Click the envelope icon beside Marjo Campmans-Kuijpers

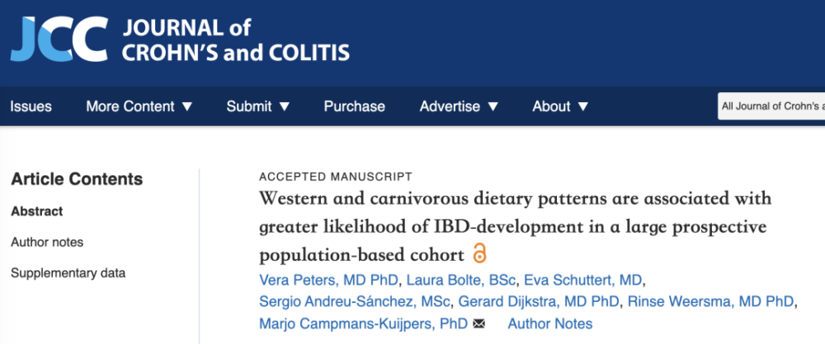pyautogui.click(x=478, y=323)
